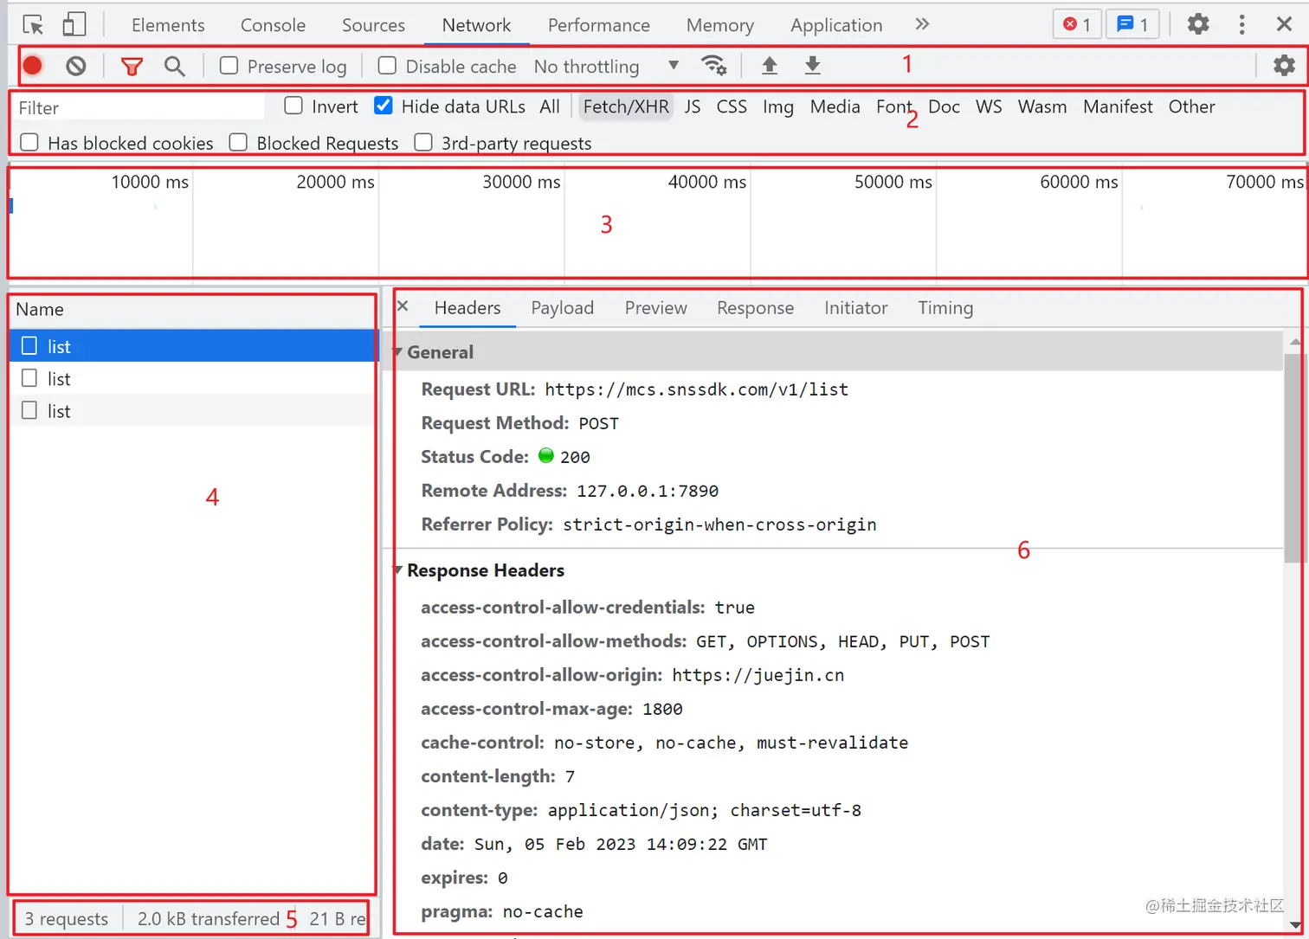
Task: Show more DevTools tabs chevron
Action: pyautogui.click(x=922, y=24)
